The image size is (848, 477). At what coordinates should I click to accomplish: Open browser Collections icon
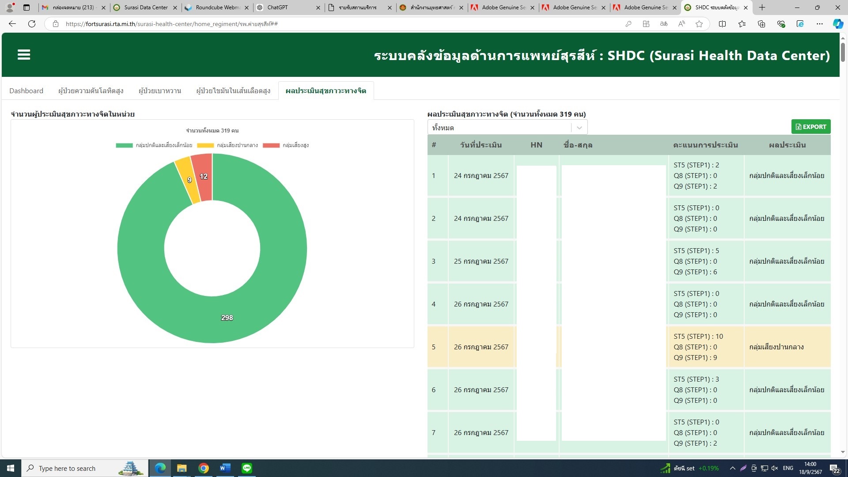point(761,24)
